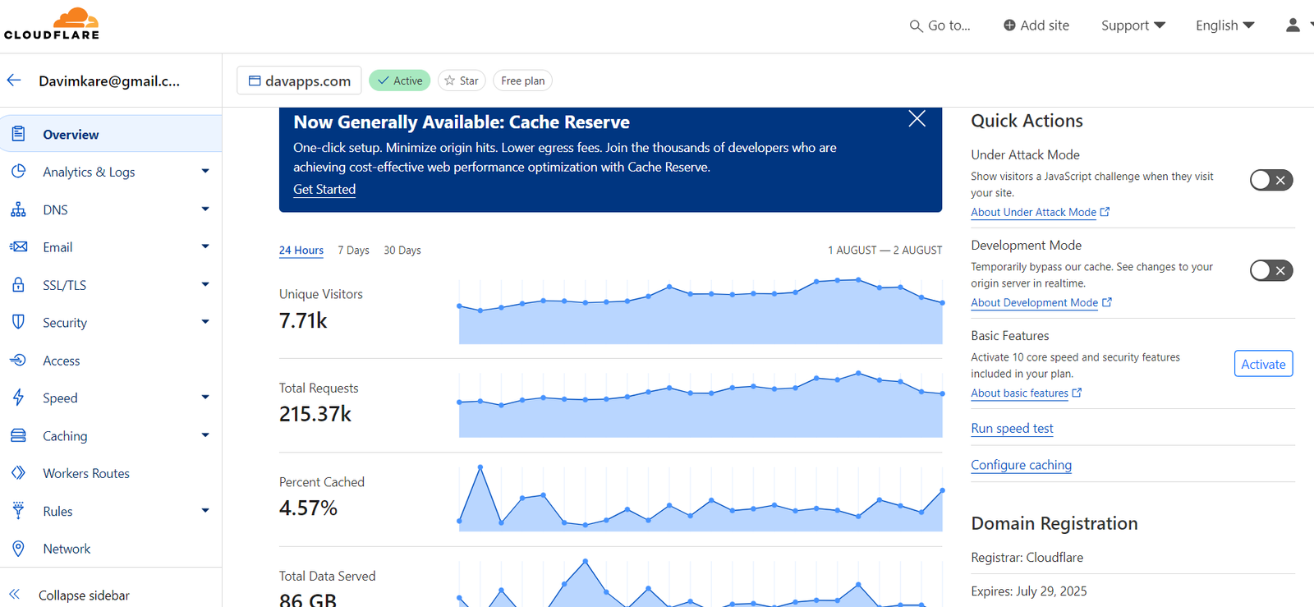Screen dimensions: 1314x607
Task: Expand the Caching menu arrow
Action: pos(205,435)
